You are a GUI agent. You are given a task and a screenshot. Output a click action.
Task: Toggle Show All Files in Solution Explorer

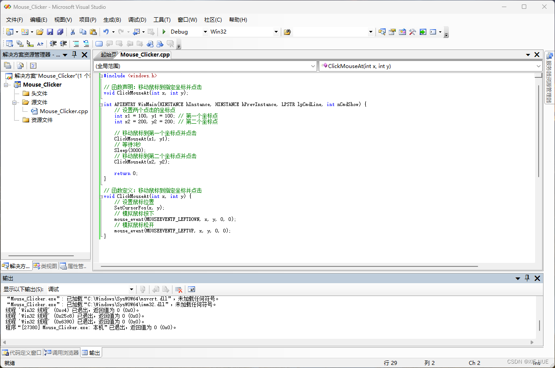tap(20, 65)
